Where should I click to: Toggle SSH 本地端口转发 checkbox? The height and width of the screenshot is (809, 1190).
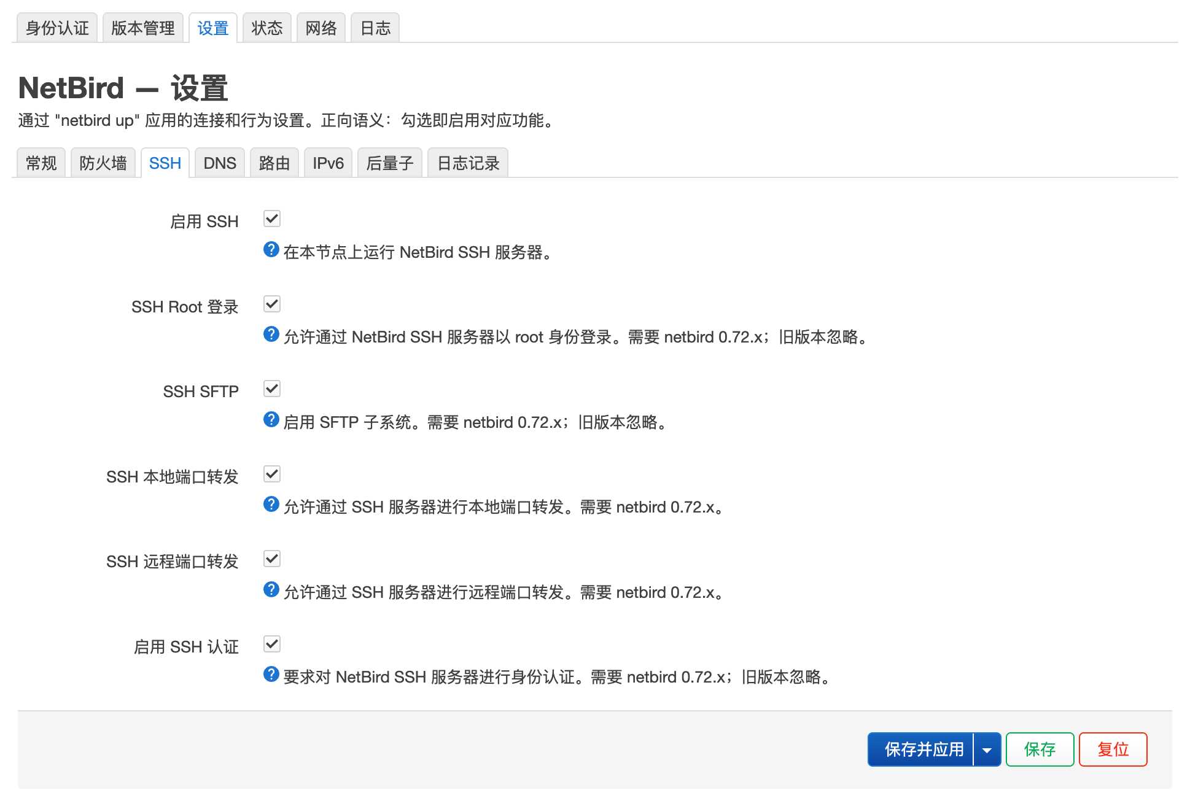pos(272,474)
